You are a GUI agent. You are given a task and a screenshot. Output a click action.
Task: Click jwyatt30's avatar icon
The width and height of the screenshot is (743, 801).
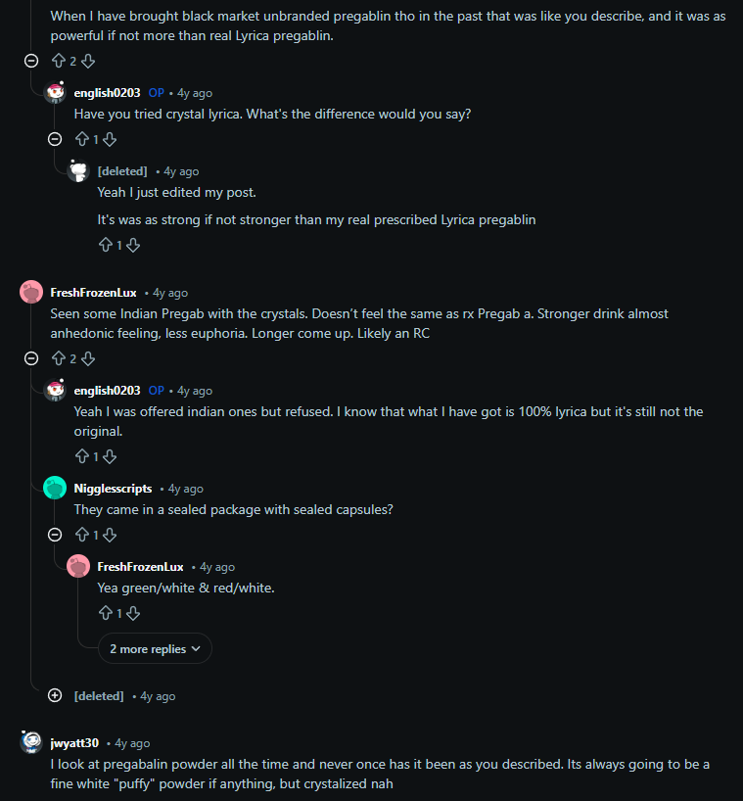[31, 742]
